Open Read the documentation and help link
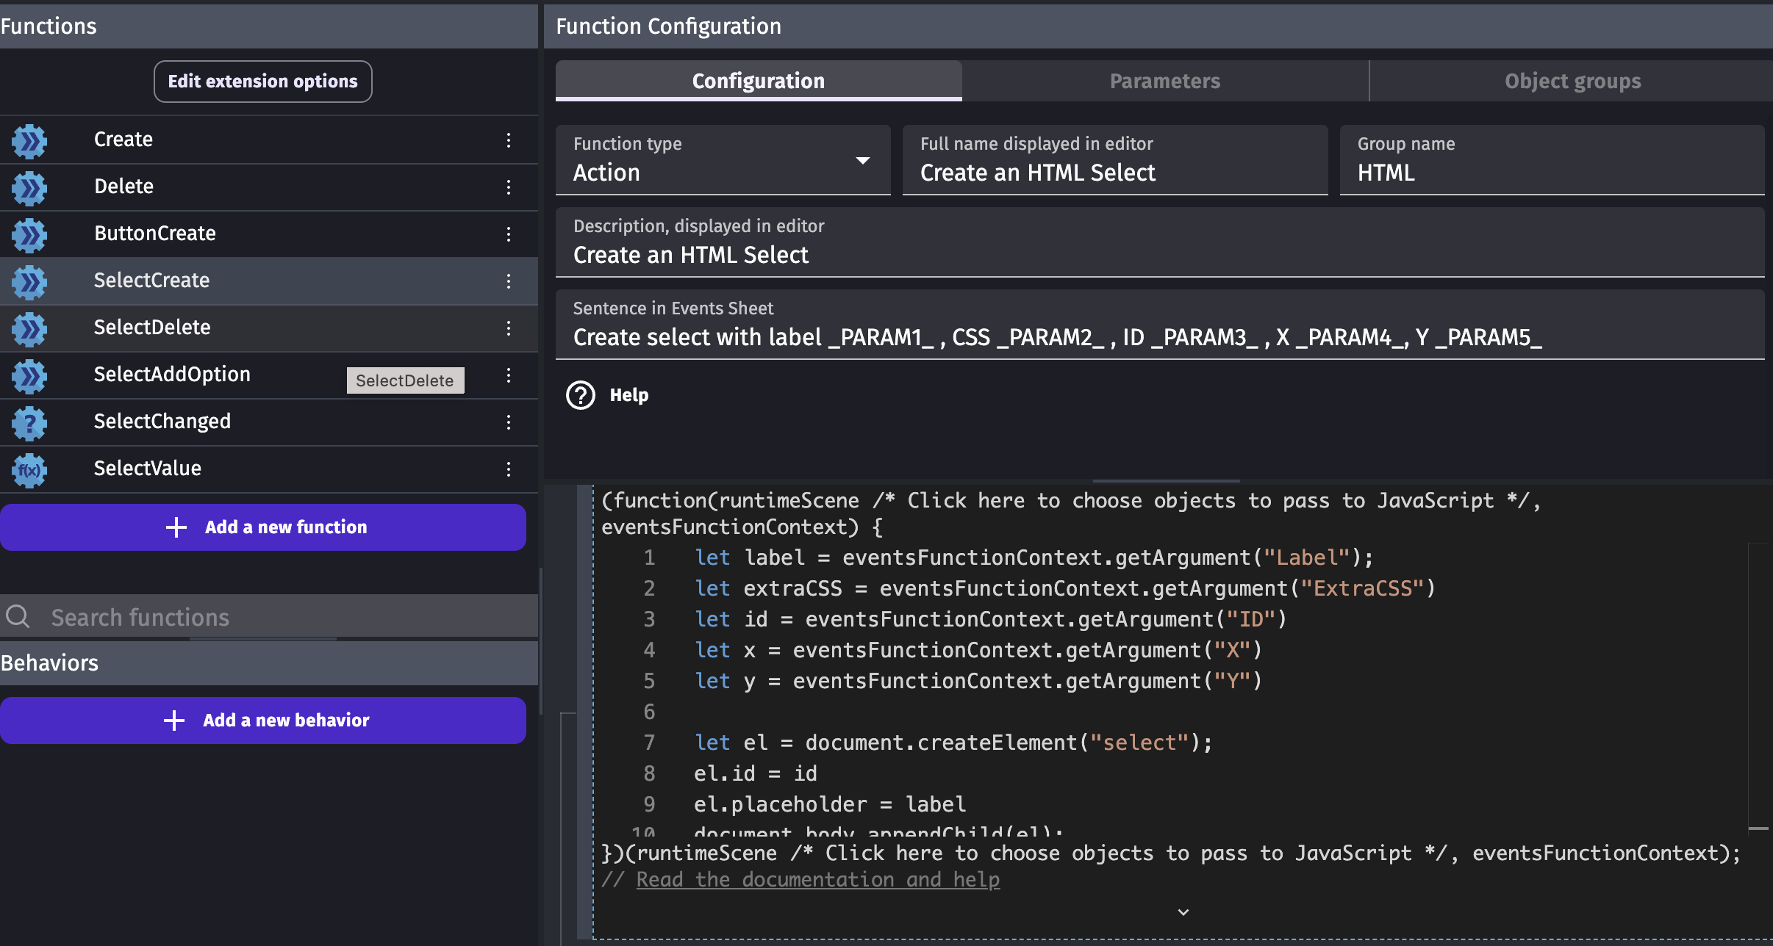 [x=817, y=880]
